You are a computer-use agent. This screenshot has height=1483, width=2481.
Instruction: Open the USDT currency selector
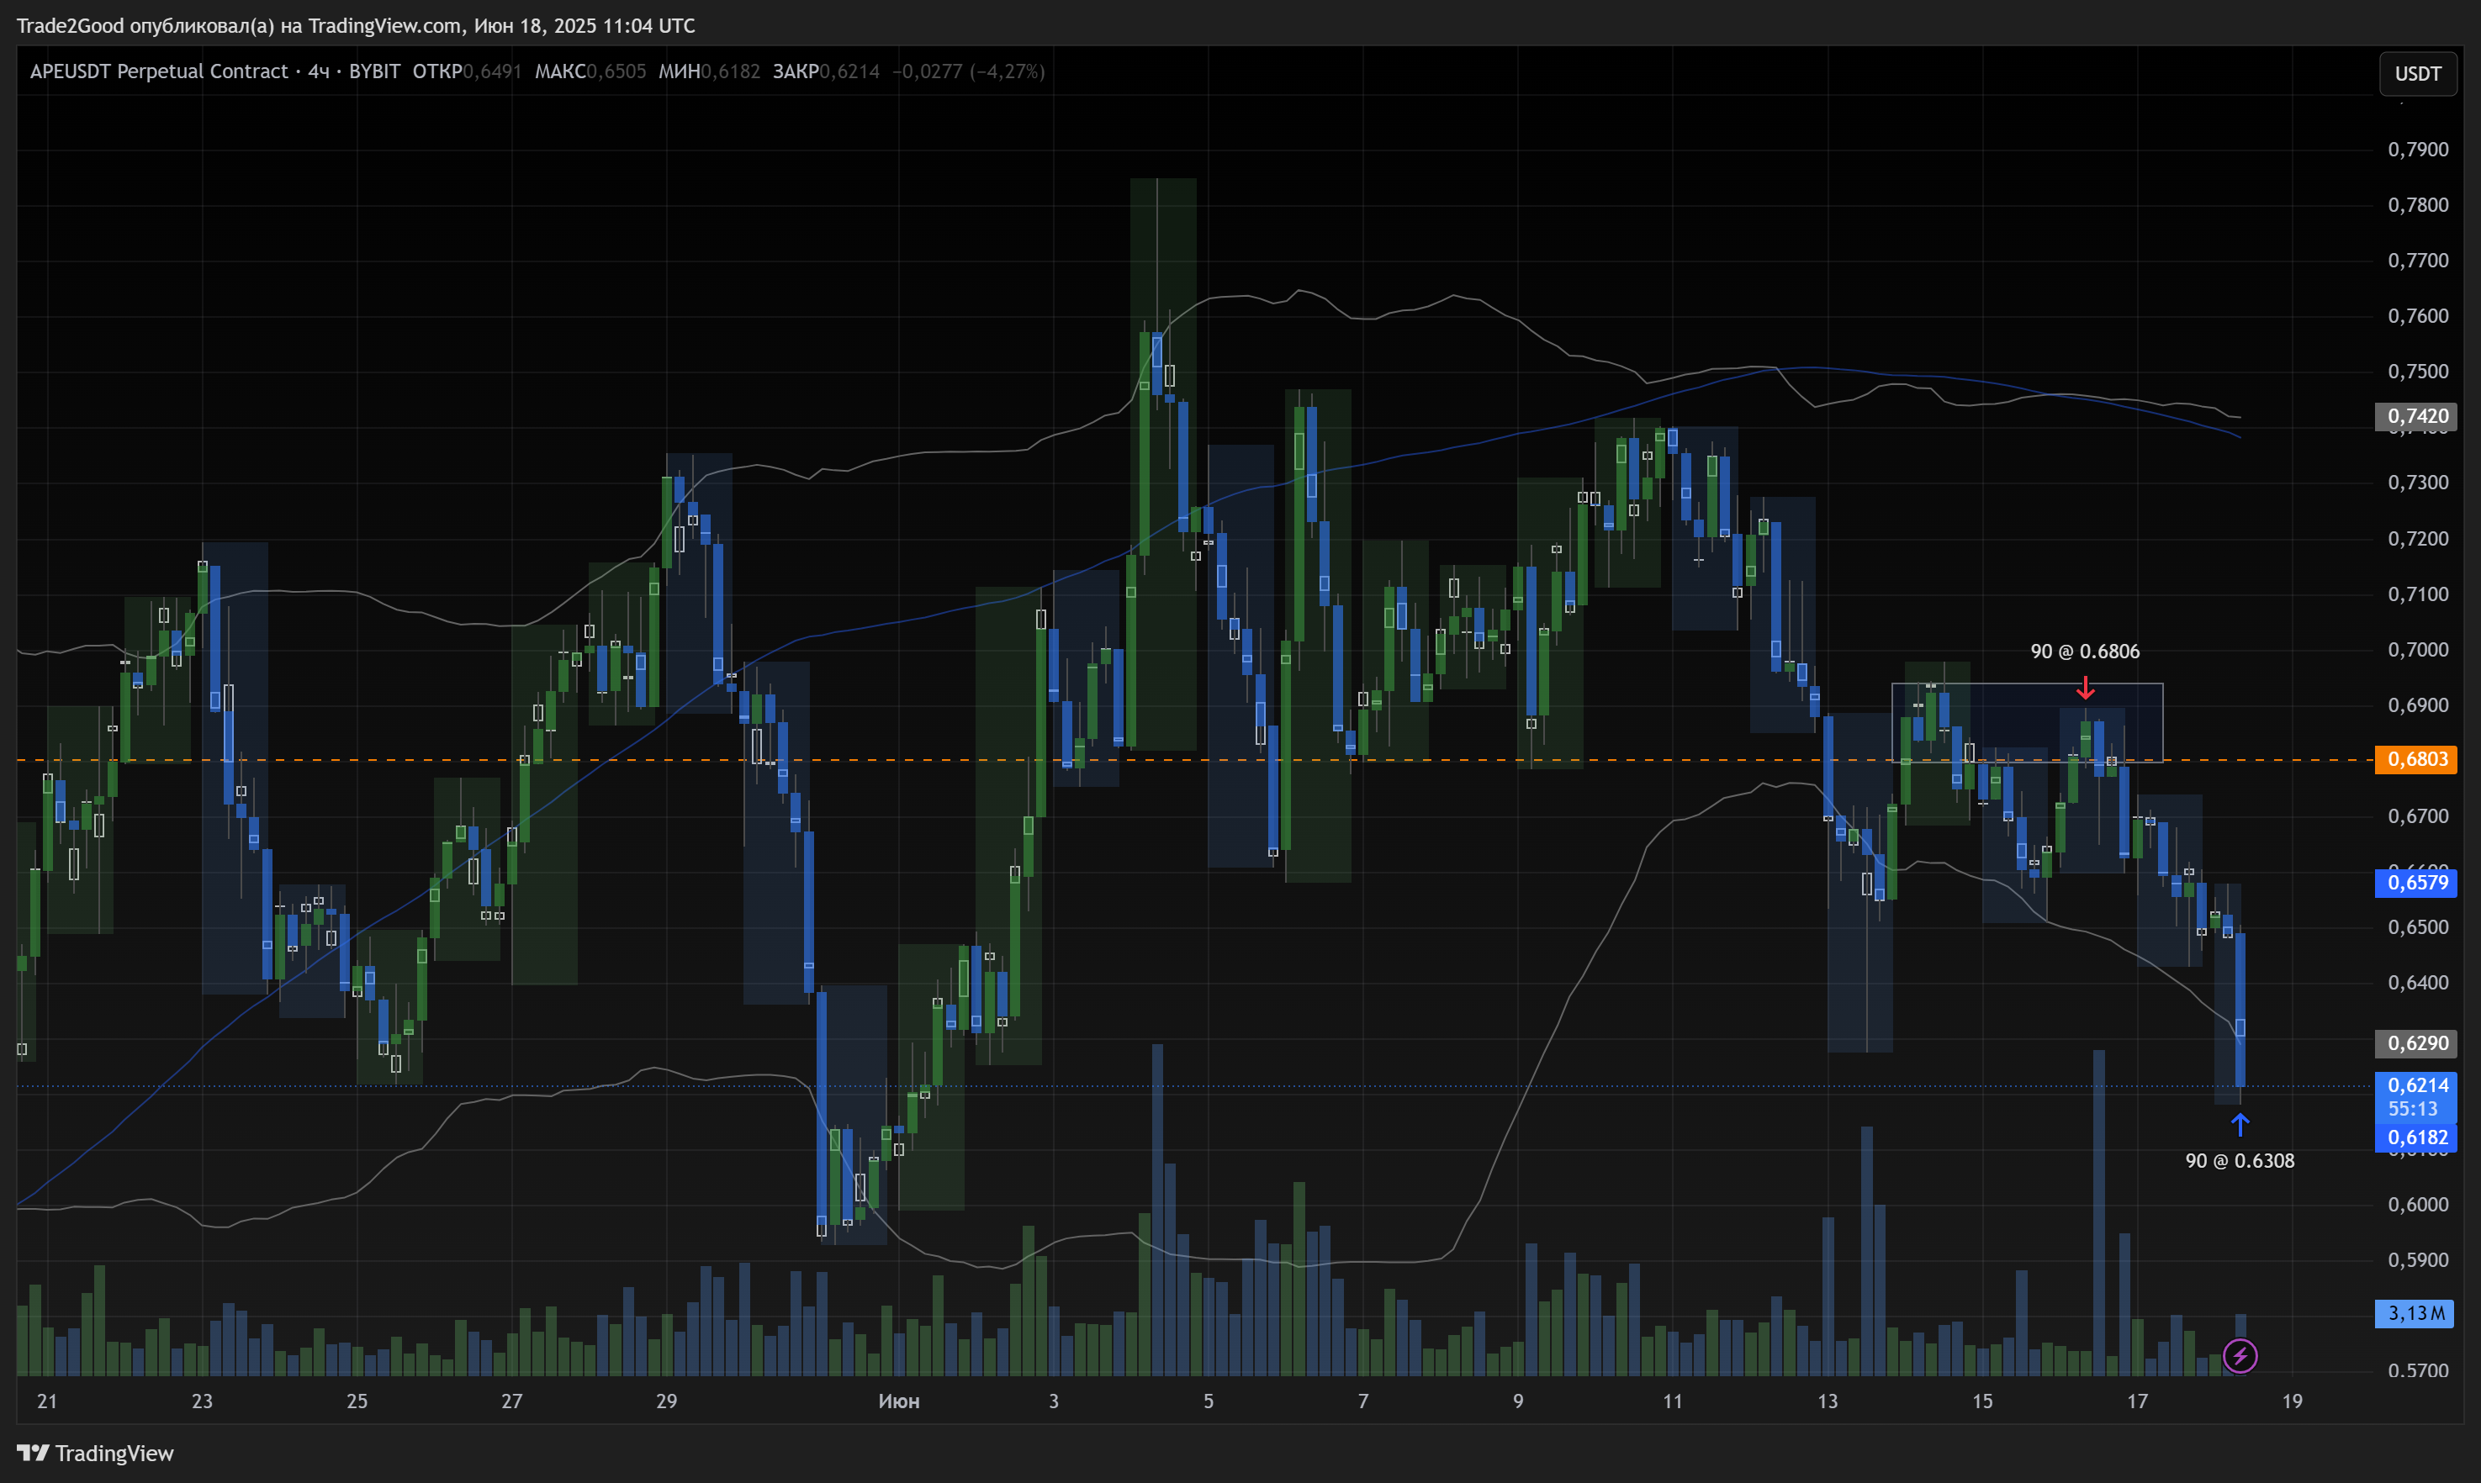(2417, 74)
